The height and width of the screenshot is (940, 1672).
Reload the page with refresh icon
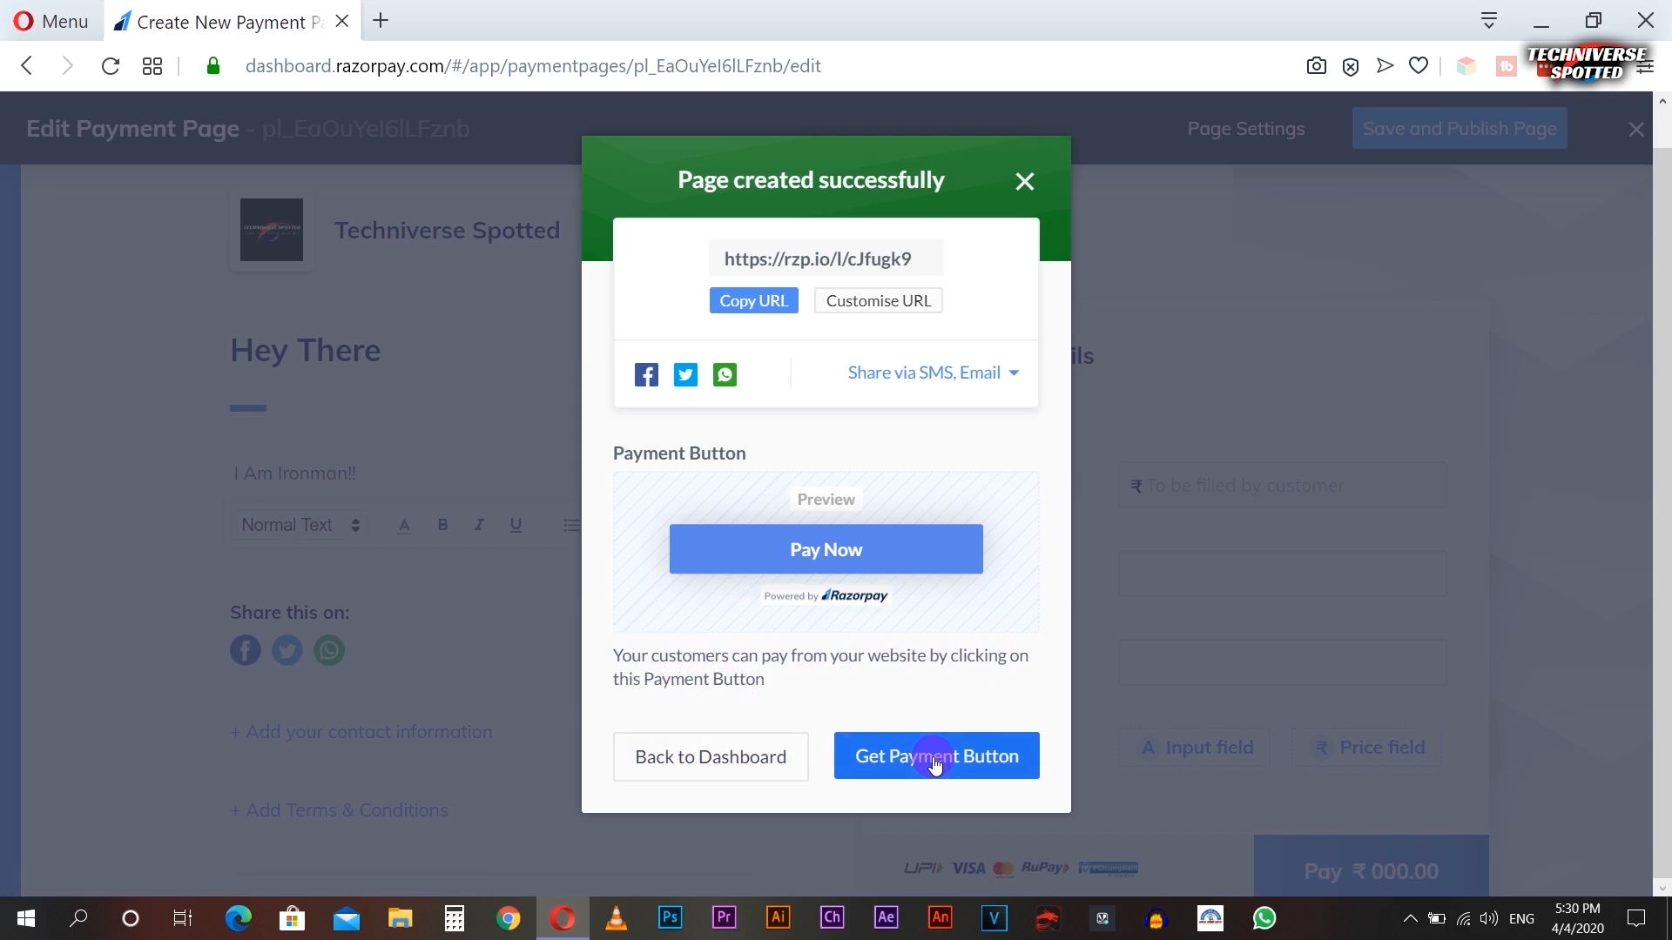[x=111, y=66]
